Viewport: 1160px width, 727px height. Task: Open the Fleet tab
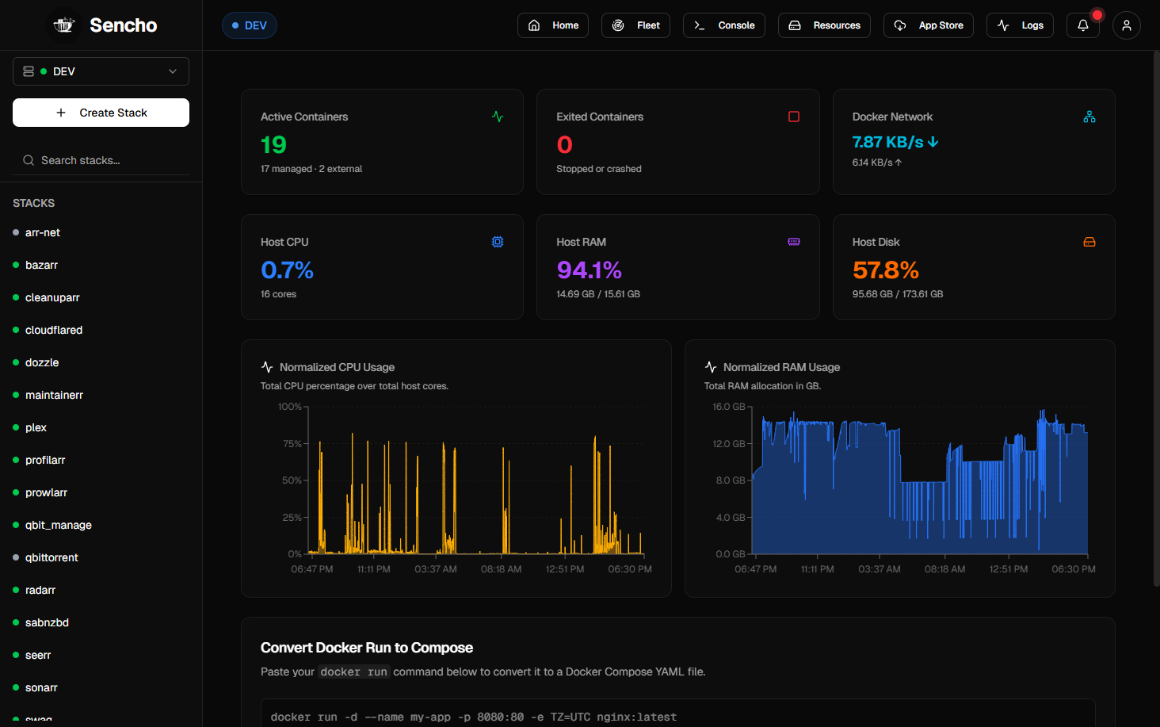(x=636, y=25)
